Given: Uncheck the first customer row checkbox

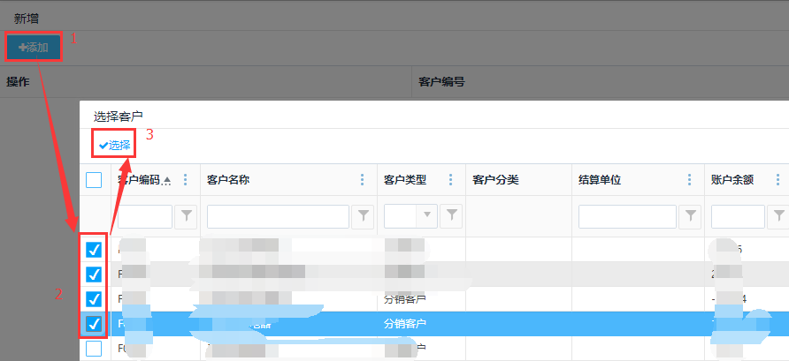Looking at the screenshot, I should pyautogui.click(x=94, y=250).
